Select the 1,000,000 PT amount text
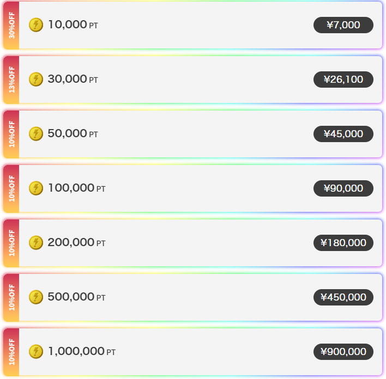Viewport: 386px width, 379px height. (82, 351)
